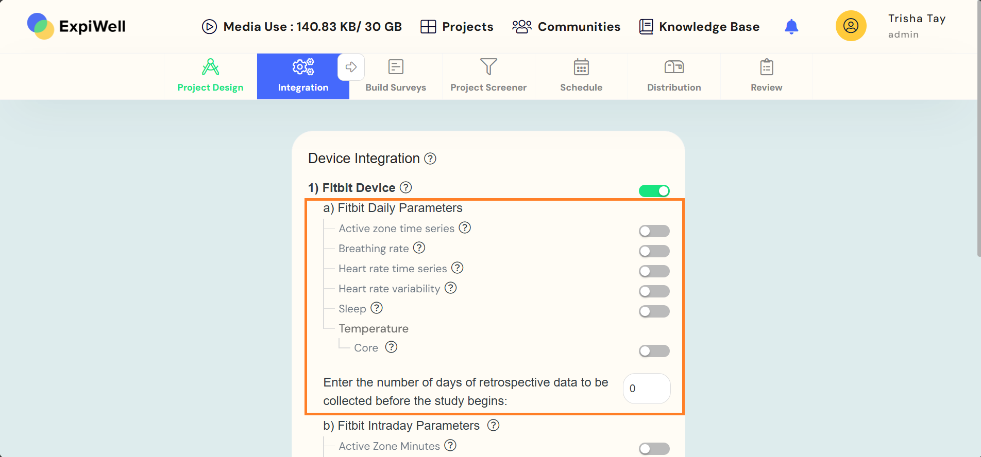The width and height of the screenshot is (981, 457).
Task: Click help icon for Active zone time series
Action: pos(465,227)
